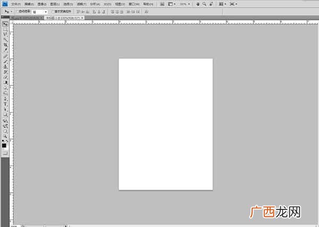Select the Pen tool
This screenshot has width=319, height=227.
(5, 99)
